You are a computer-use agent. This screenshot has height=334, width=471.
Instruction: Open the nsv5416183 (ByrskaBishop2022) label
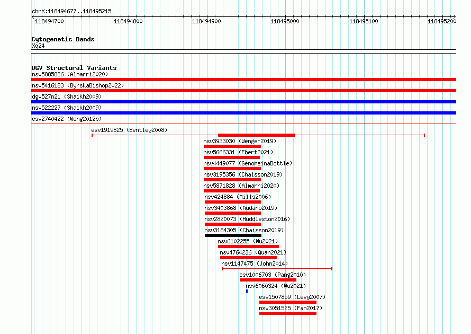78,85
